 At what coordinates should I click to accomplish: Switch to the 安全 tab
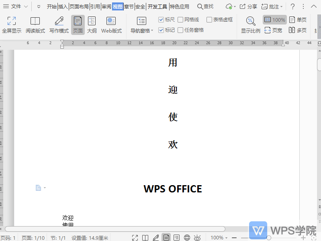click(x=140, y=6)
